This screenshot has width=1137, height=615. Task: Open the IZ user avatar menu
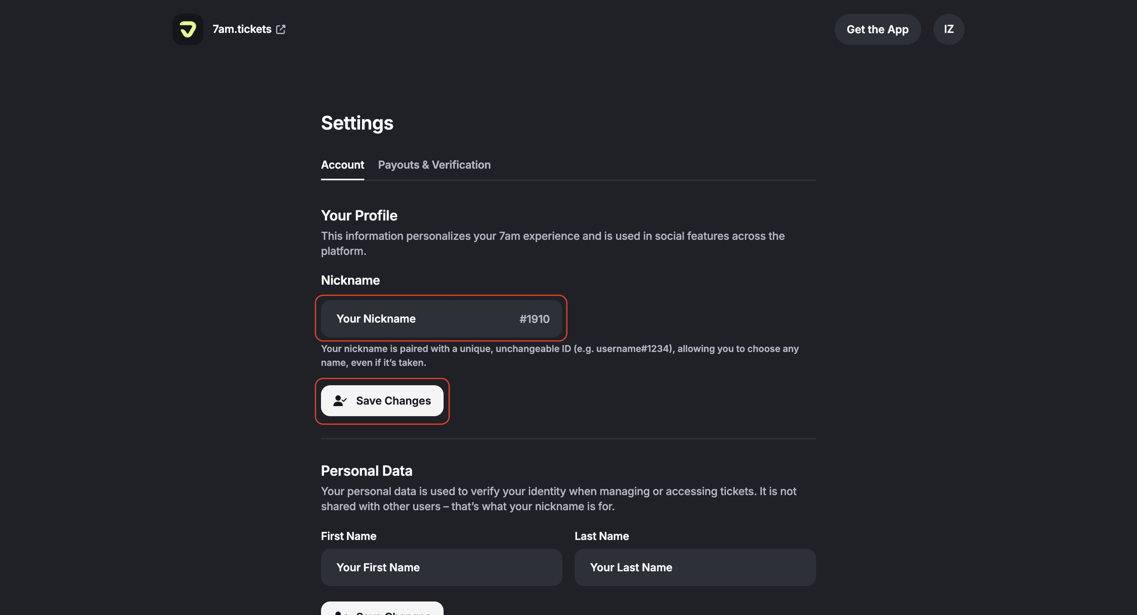coord(948,29)
